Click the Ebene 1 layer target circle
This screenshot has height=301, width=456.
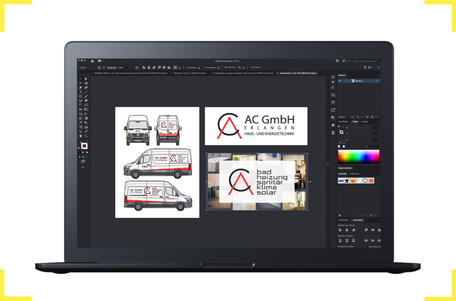pyautogui.click(x=377, y=81)
